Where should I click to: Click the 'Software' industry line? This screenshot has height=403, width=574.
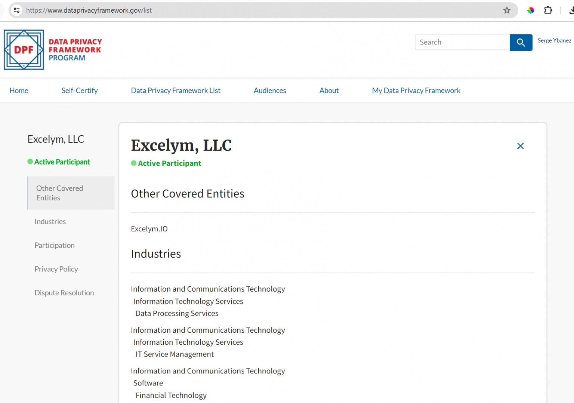click(148, 383)
